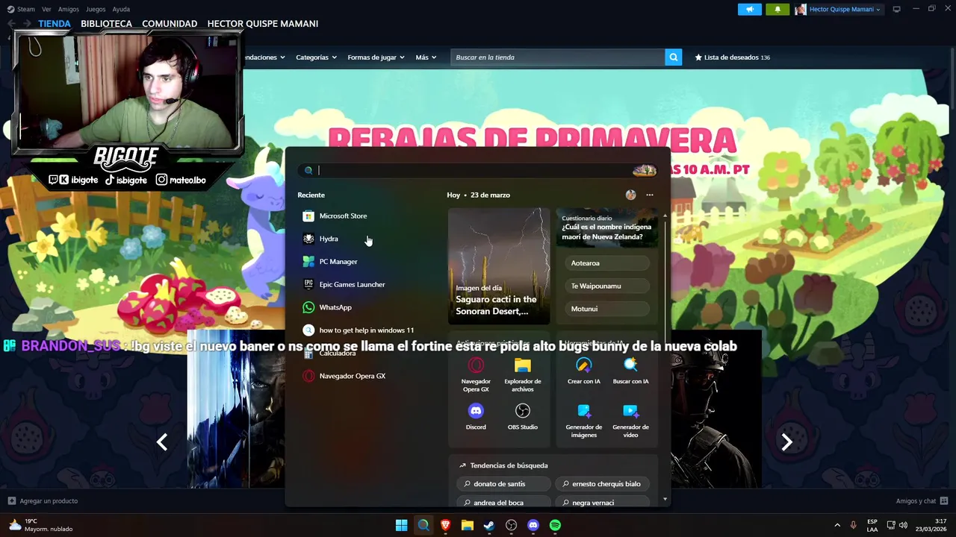
Task: Search trending term ernesto cherquis bialo
Action: [603, 484]
